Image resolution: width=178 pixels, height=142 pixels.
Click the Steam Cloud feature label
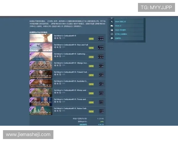click(119, 26)
